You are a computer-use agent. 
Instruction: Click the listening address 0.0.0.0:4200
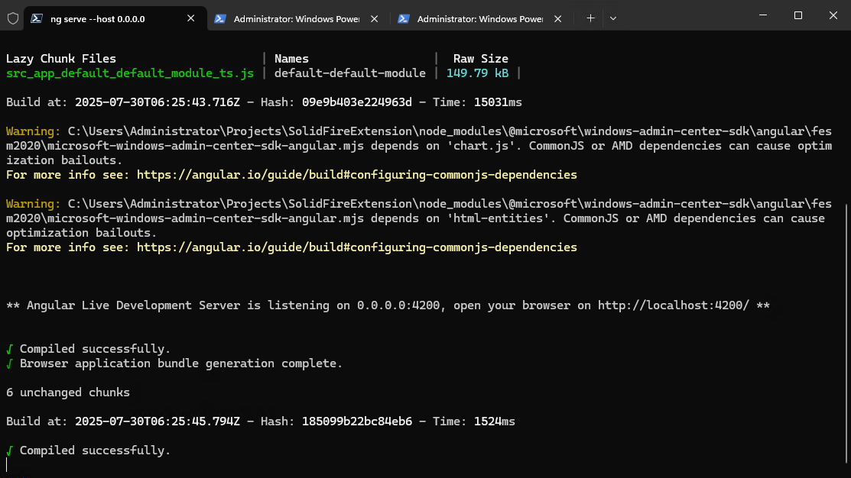pos(398,305)
